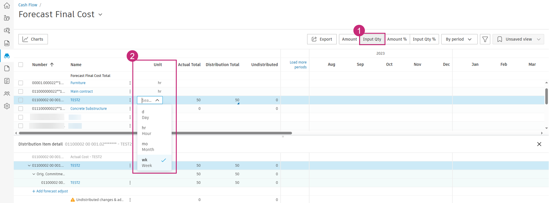Screen dimensions: 549x203
Task: Select Month in the unit list
Action: pos(148,147)
